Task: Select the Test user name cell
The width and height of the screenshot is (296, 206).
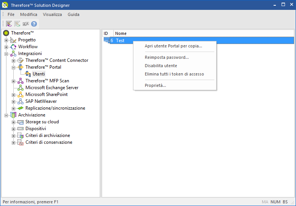Action: coord(120,41)
